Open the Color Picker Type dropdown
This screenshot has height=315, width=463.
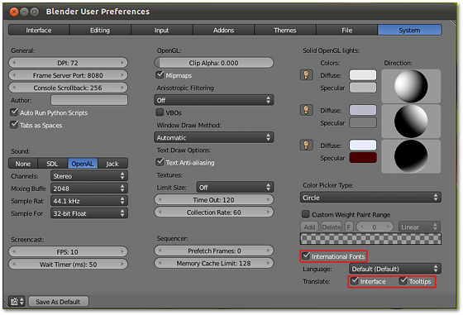pos(370,198)
